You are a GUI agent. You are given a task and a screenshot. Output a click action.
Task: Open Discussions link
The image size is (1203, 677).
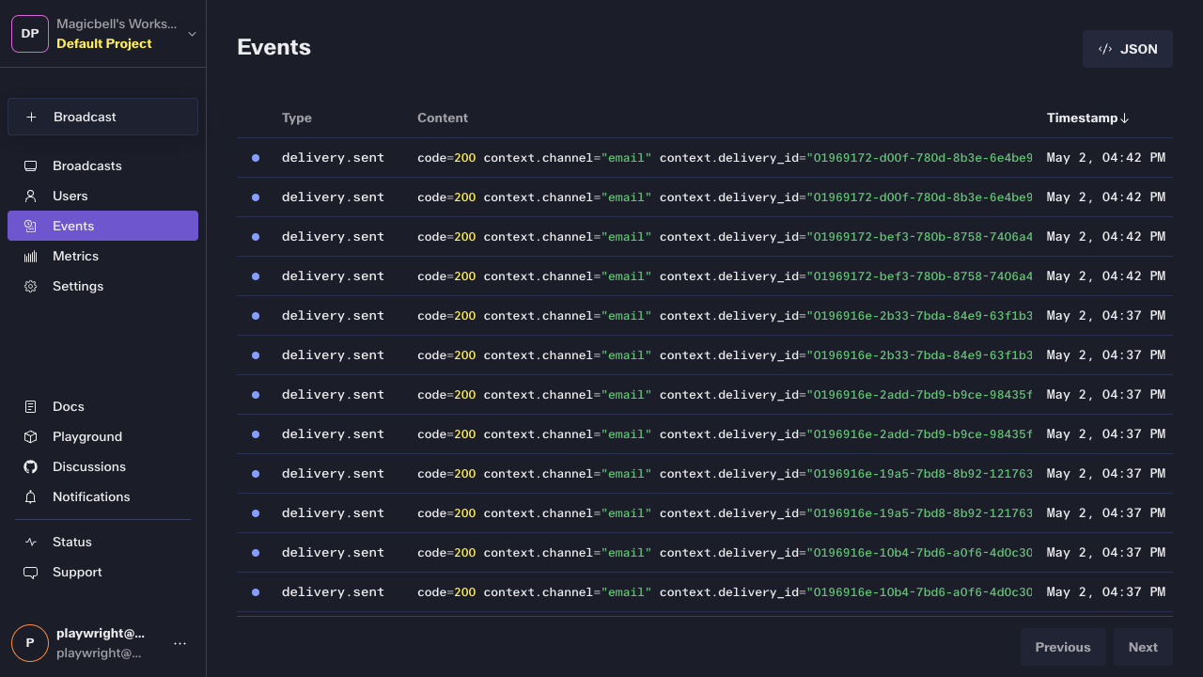point(102,466)
